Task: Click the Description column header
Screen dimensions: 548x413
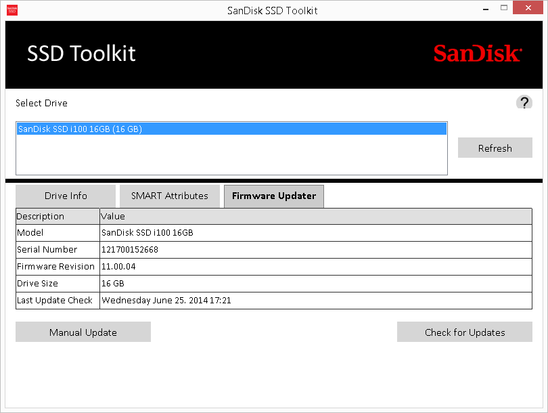Action: click(x=58, y=217)
